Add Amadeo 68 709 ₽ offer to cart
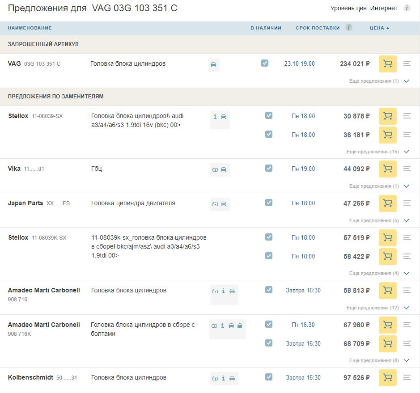This screenshot has width=420, height=393. pos(388,343)
